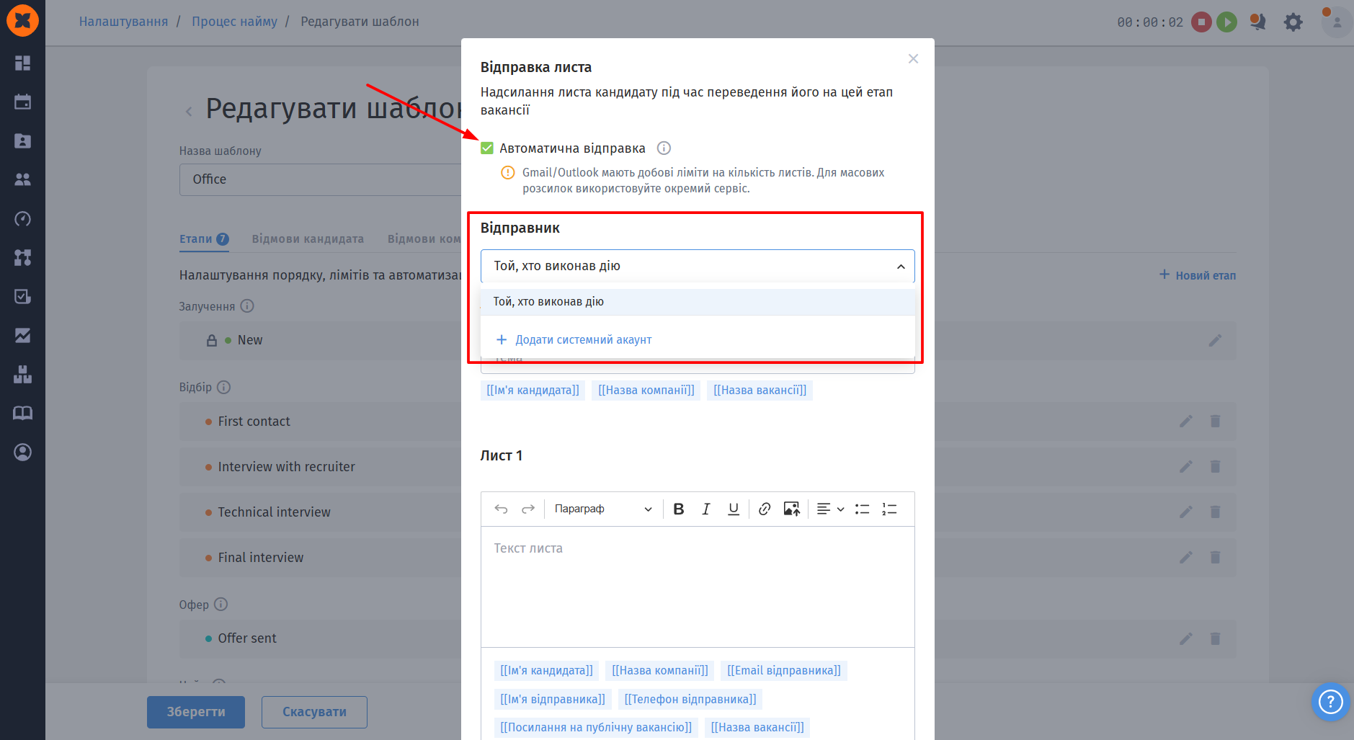The image size is (1354, 740).
Task: Insert a link in the letter editor
Action: click(765, 509)
